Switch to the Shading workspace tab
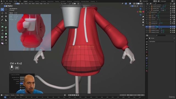Screen dimensions: 176x99 57,1
